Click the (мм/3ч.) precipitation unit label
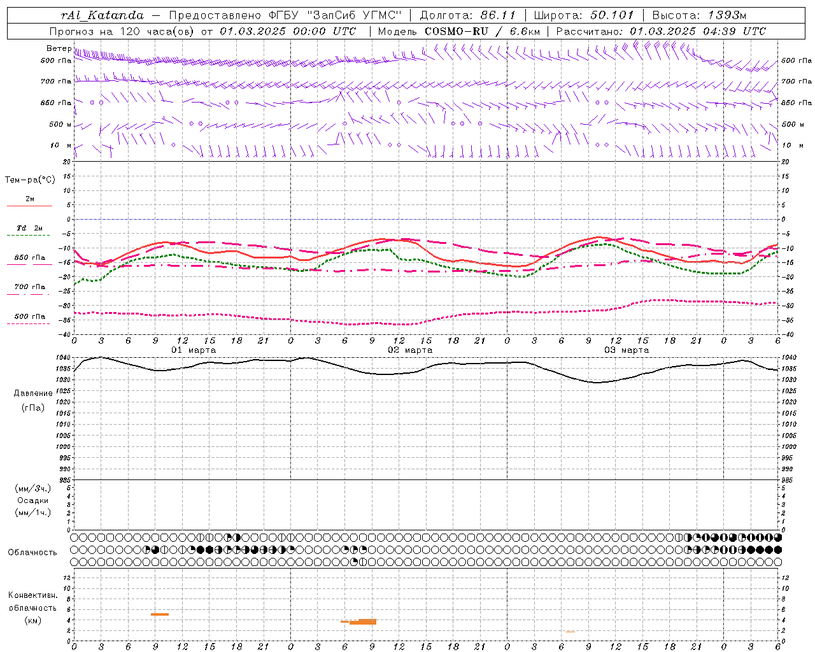 [33, 489]
